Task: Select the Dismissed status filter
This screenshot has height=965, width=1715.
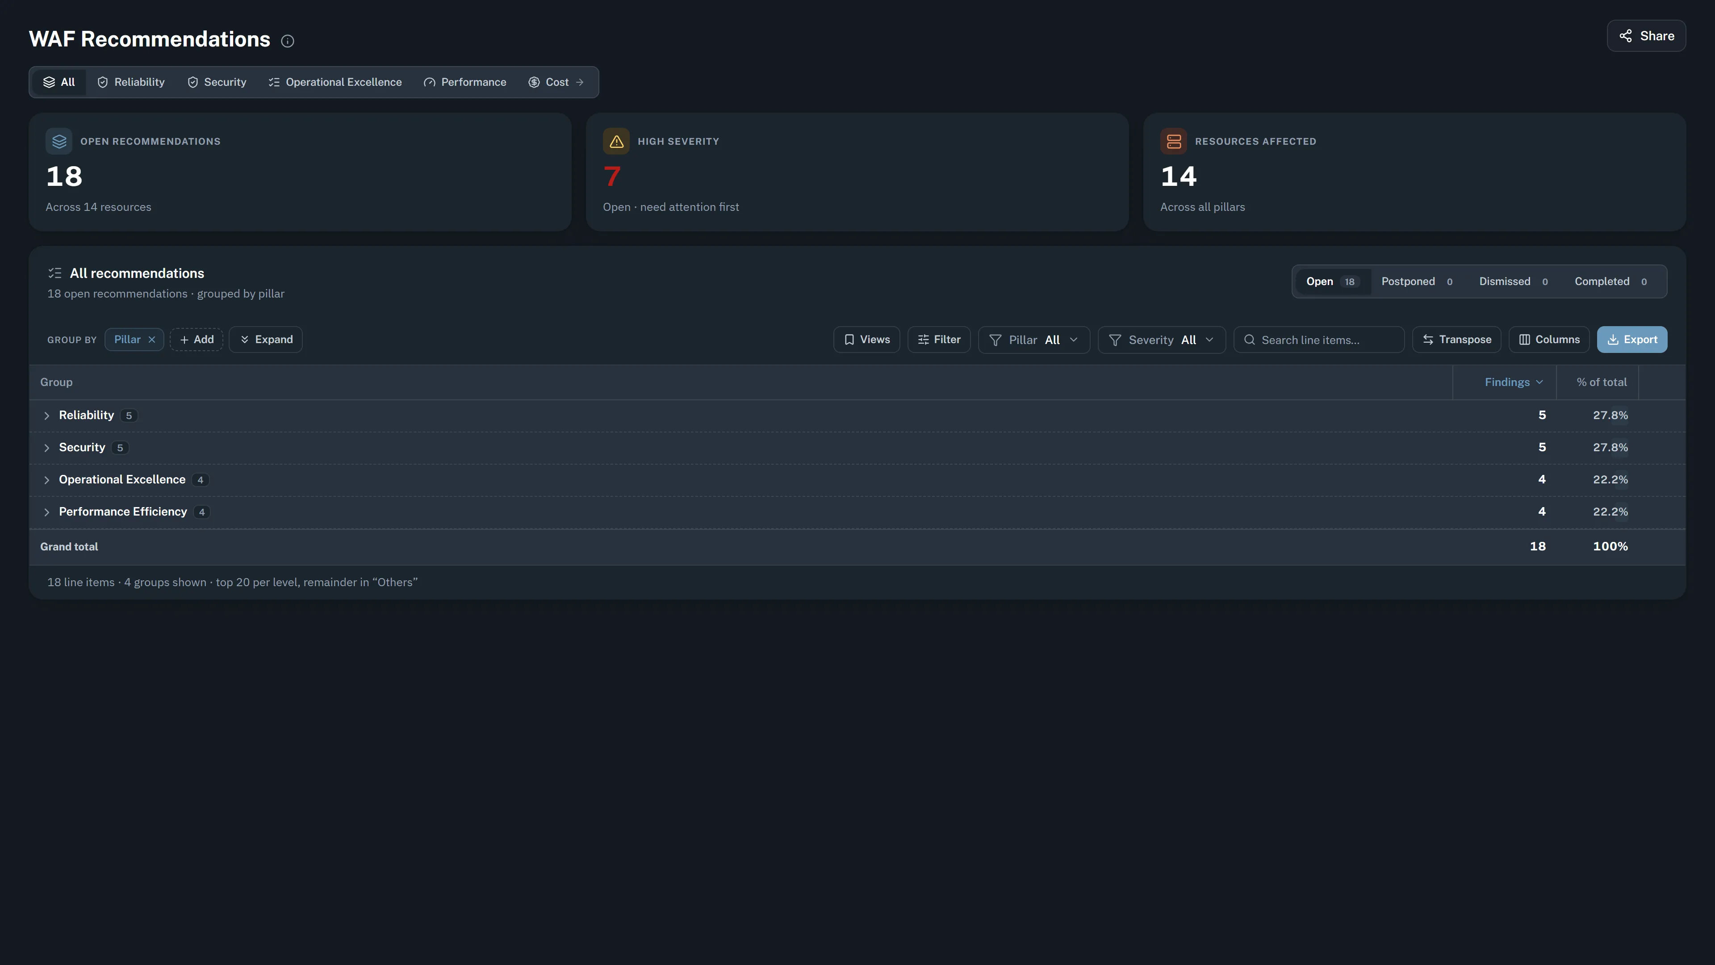Action: [1514, 281]
